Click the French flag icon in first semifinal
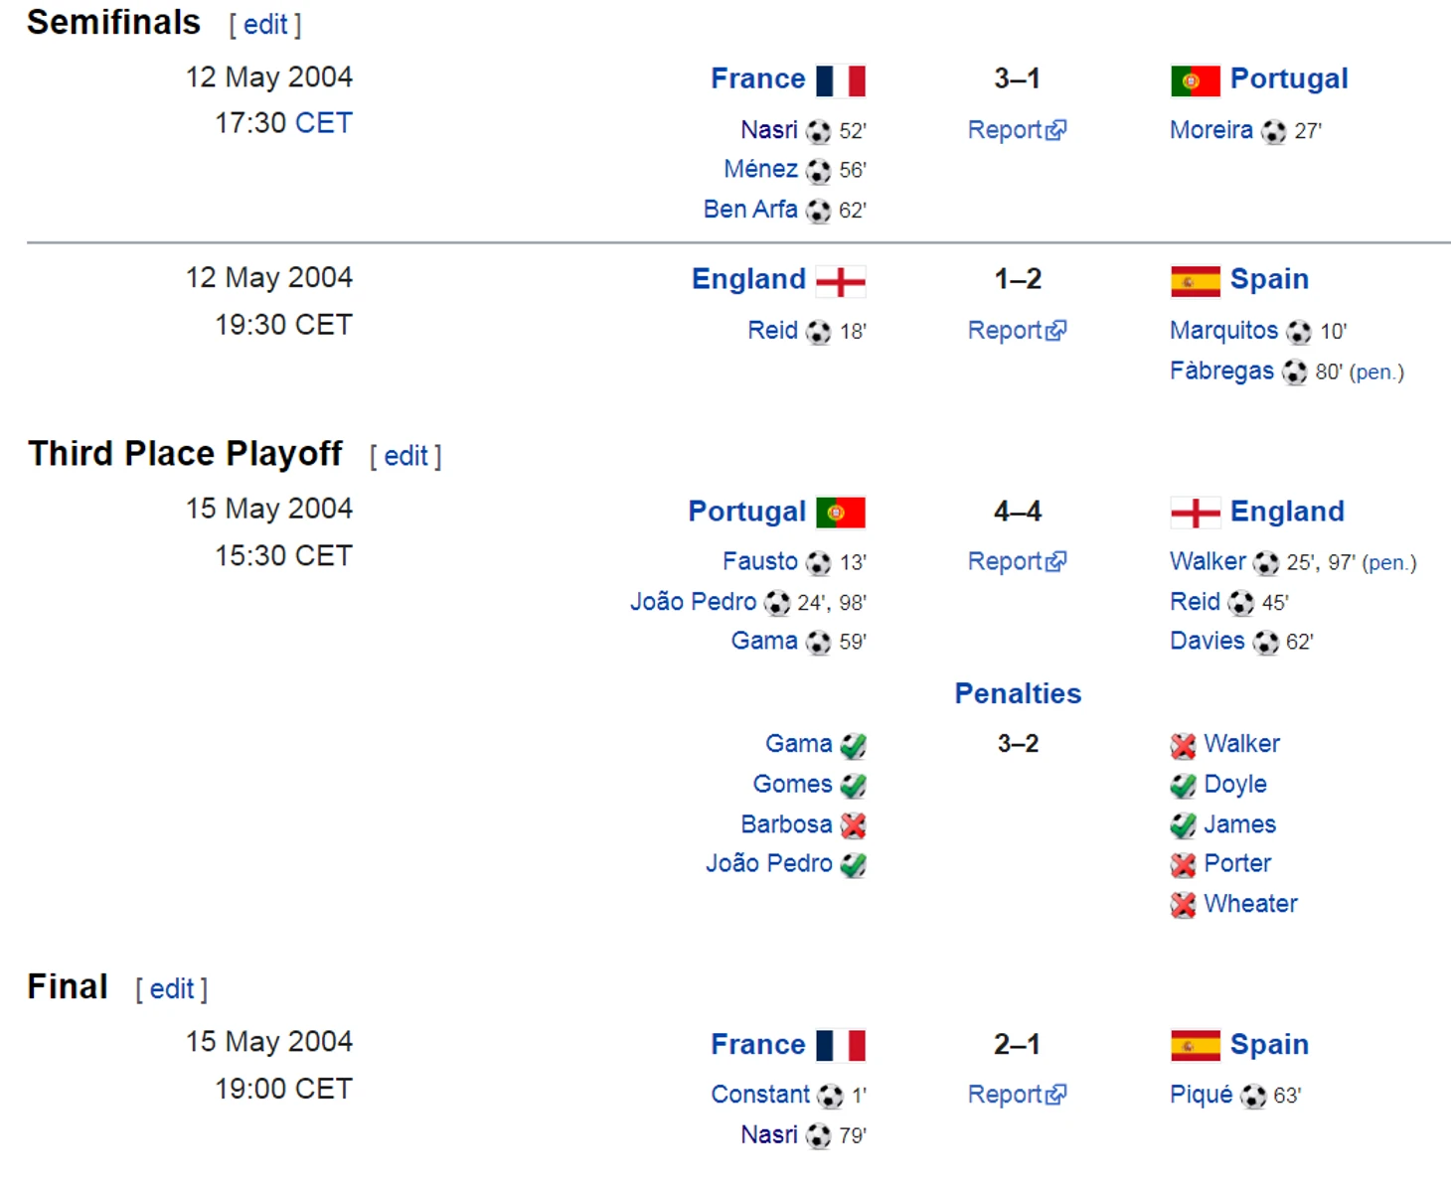The width and height of the screenshot is (1451, 1187). 840,80
